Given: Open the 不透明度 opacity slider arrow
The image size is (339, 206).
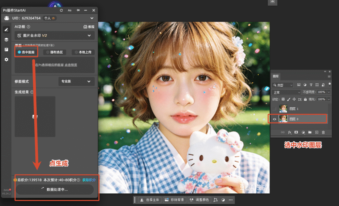Looking at the screenshot, I should point(329,92).
